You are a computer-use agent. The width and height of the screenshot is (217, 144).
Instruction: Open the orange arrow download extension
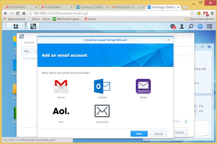click(x=199, y=13)
